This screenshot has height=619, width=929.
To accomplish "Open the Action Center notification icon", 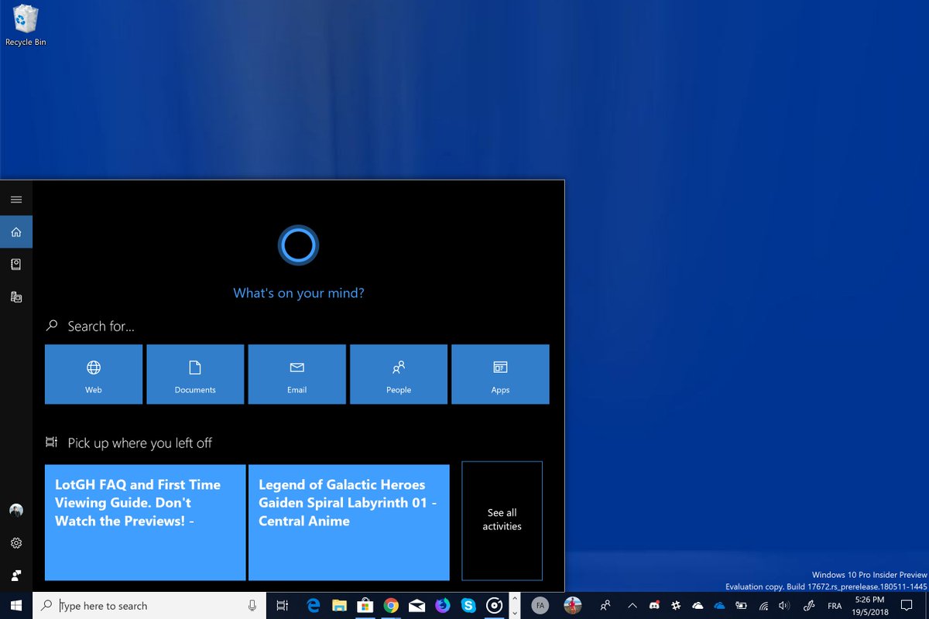I will (907, 606).
